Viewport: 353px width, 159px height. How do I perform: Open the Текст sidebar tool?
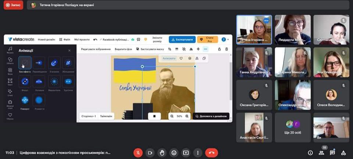tap(10, 81)
